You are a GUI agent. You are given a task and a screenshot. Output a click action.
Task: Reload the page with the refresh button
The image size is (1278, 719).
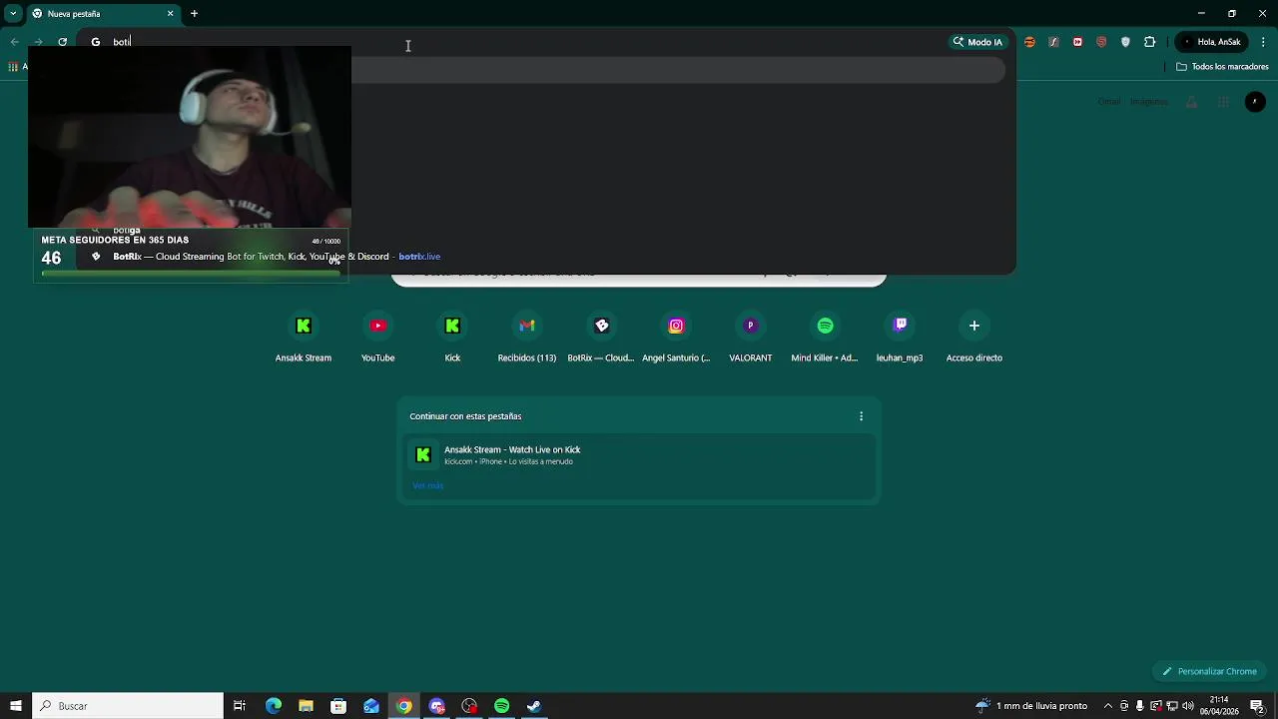(x=62, y=42)
